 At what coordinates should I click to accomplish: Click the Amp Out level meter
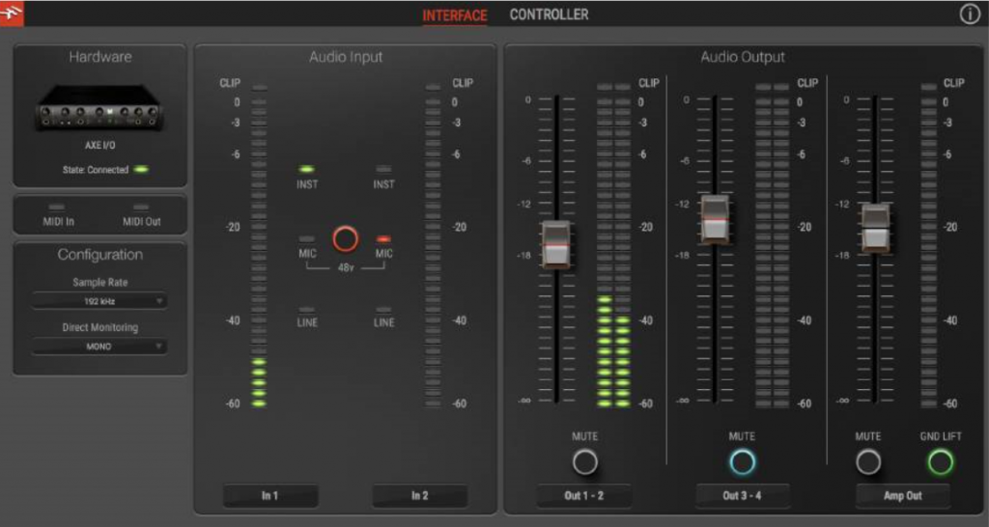(x=929, y=245)
